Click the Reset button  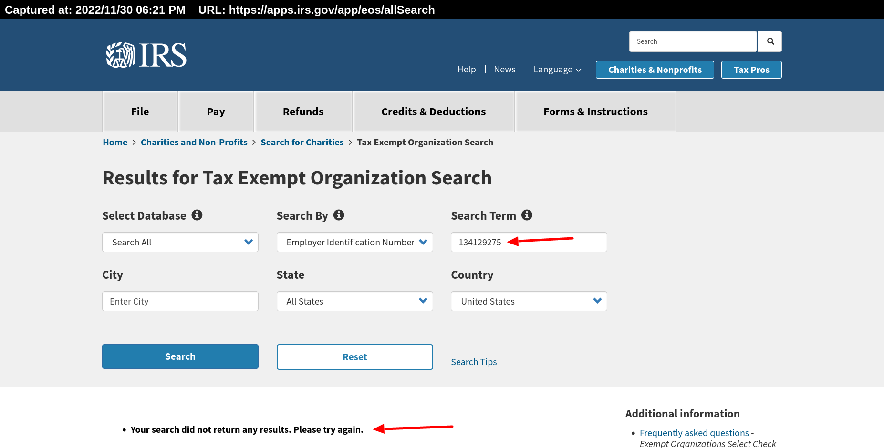355,357
